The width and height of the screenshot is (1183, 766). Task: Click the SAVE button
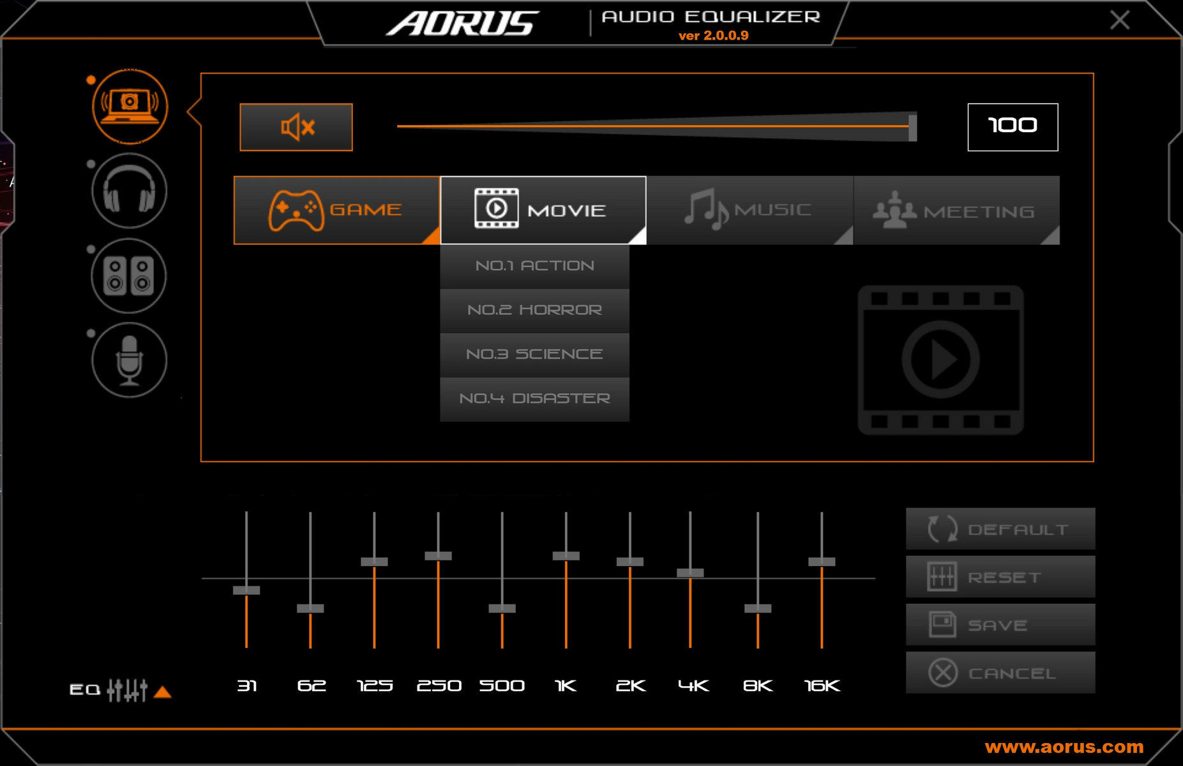1000,624
